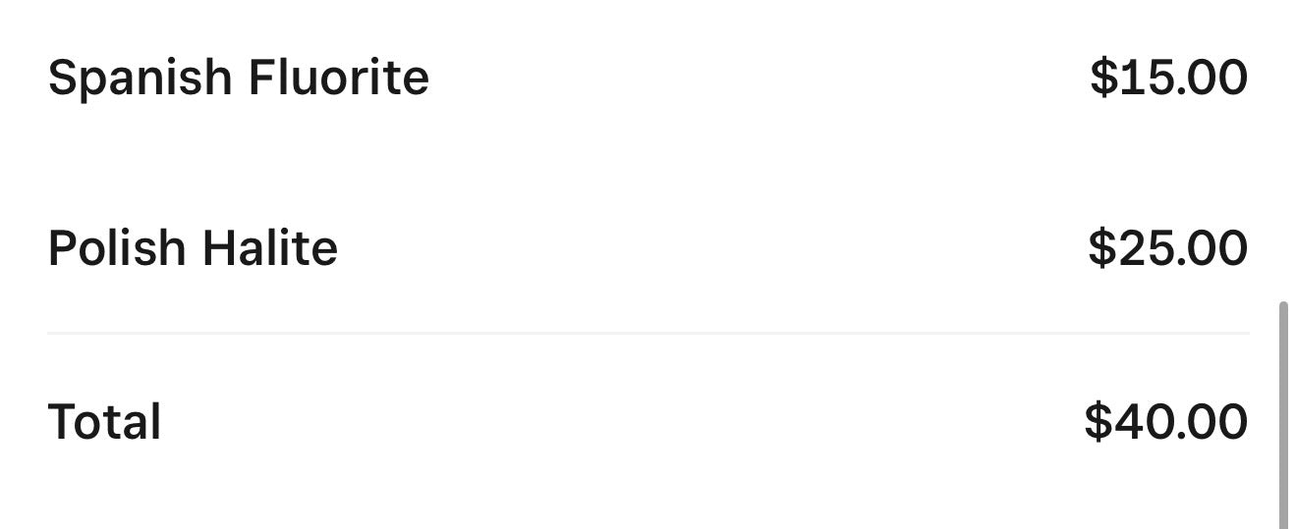This screenshot has width=1296, height=529.
Task: Select the $15.00 price
Action: pyautogui.click(x=1168, y=78)
